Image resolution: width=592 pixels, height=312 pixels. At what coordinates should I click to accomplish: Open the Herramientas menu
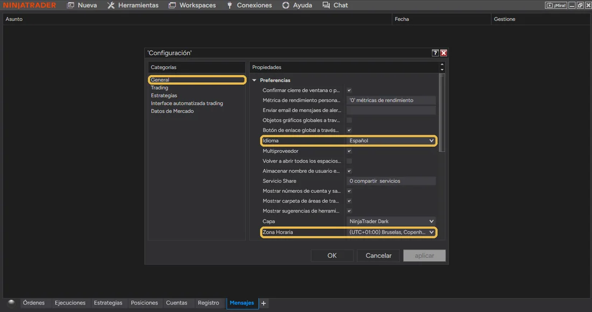pyautogui.click(x=133, y=5)
